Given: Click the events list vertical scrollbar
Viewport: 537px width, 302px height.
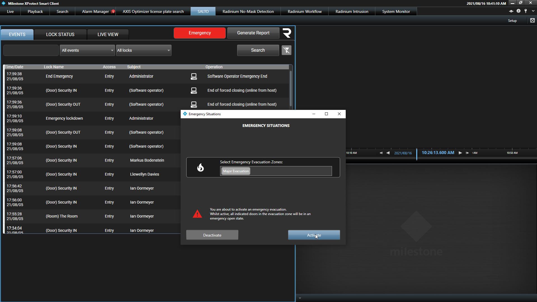Looking at the screenshot, I should (x=291, y=89).
